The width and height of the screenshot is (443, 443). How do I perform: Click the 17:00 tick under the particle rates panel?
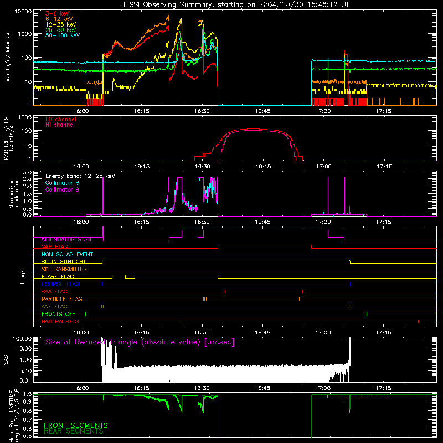pos(323,167)
